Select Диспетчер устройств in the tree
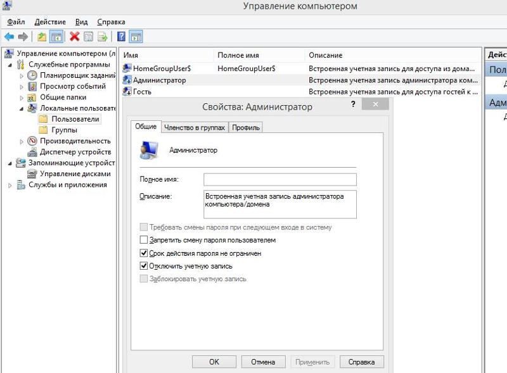Screen dimensions: 507x373 click(75, 152)
